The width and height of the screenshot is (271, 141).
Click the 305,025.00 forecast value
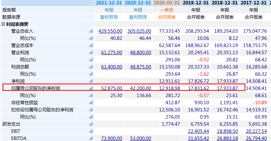pyautogui.click(x=139, y=31)
